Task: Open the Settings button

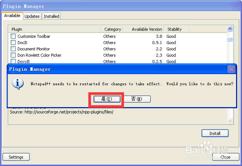Action: (x=16, y=157)
